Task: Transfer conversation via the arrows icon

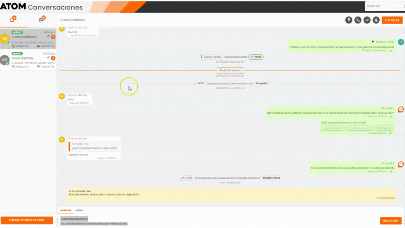Action: (x=367, y=20)
